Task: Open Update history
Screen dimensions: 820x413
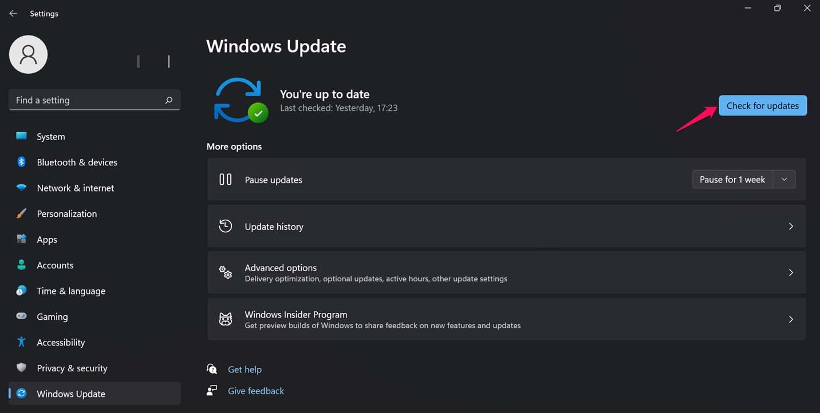Action: pos(507,226)
